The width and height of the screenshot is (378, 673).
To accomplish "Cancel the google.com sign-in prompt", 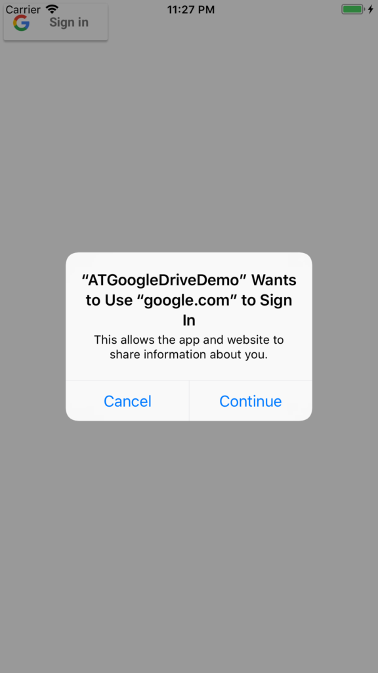I will [x=127, y=401].
